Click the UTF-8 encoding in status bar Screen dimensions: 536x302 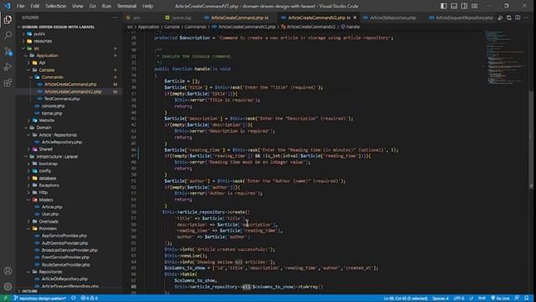point(459,299)
